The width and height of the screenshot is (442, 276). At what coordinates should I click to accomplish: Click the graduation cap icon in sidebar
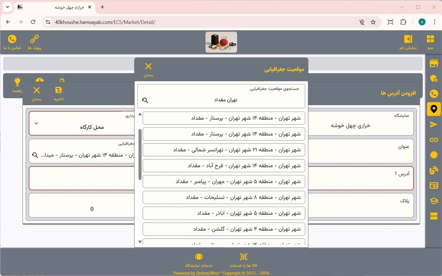(433, 201)
